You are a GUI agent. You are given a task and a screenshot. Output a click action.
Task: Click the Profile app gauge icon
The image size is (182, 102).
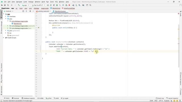pyautogui.click(x=63, y=5)
